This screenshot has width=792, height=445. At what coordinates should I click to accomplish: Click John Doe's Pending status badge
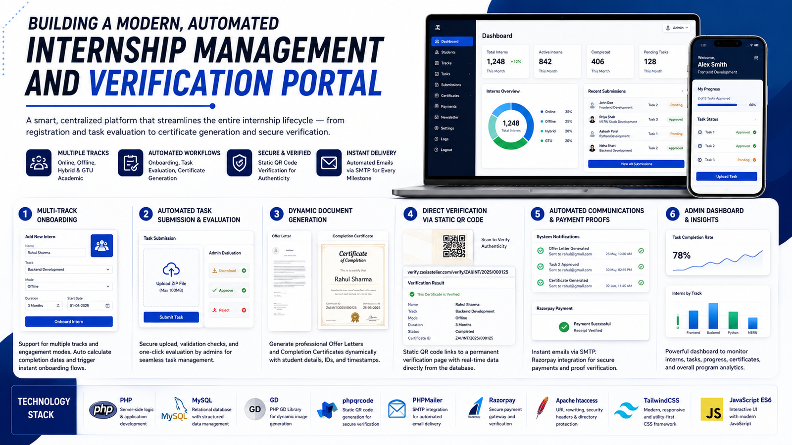pos(676,105)
